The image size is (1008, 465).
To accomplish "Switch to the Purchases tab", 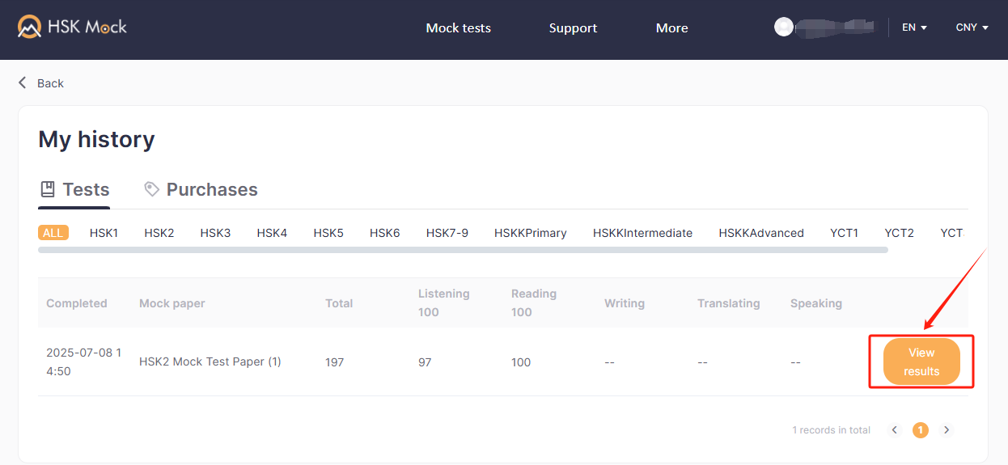I will coord(211,189).
